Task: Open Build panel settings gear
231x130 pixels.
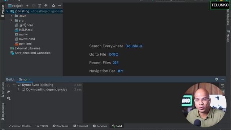Action: [217, 79]
